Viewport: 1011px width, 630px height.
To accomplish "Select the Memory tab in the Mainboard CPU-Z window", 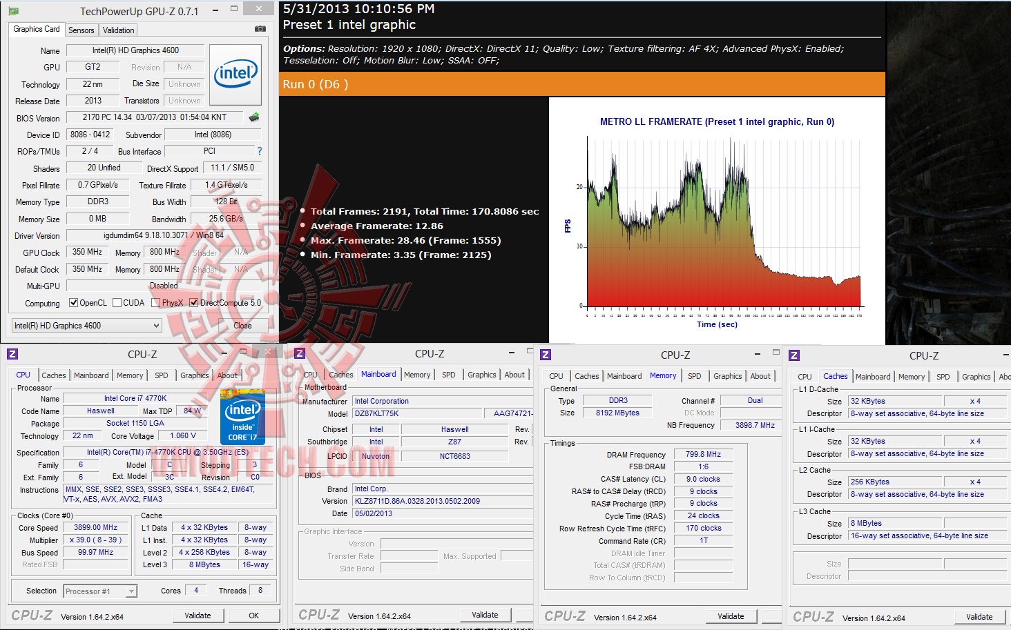I will click(x=417, y=375).
